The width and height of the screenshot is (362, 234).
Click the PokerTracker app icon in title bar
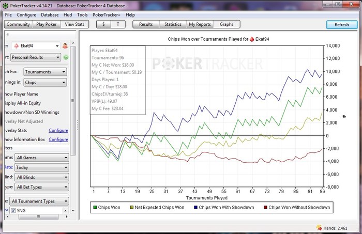5,6
